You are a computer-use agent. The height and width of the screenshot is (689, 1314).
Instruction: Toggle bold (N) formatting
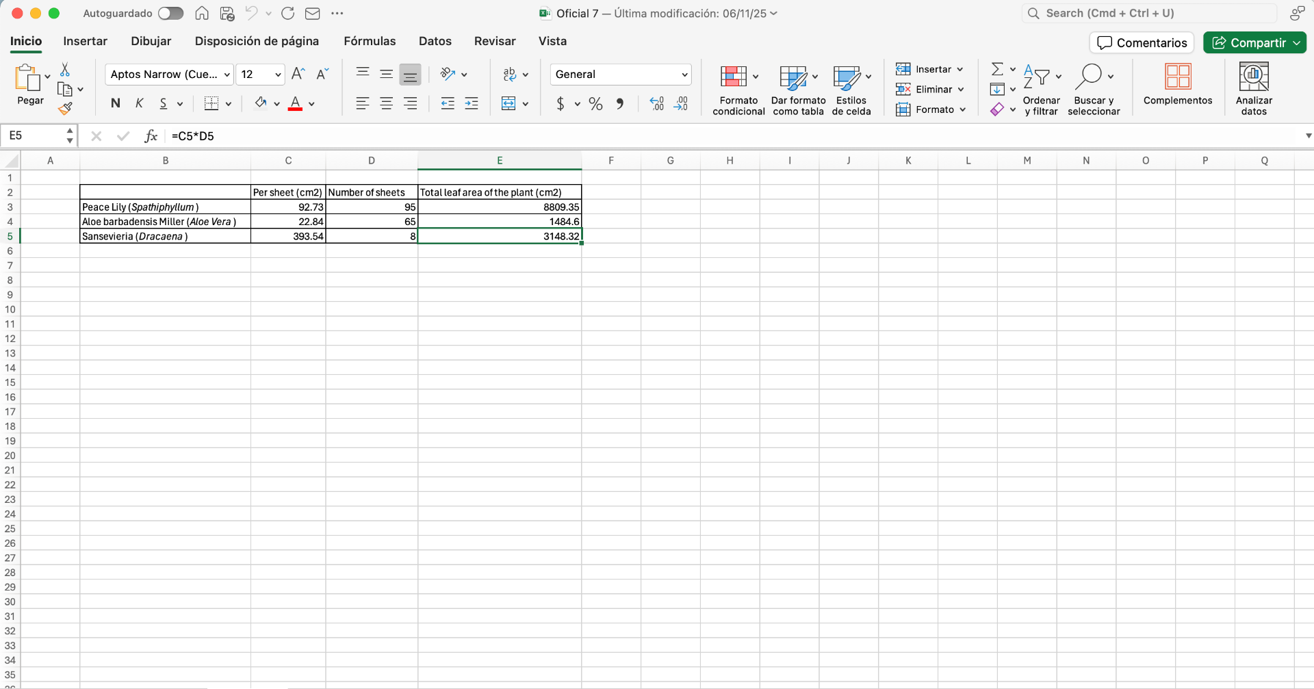click(x=115, y=103)
